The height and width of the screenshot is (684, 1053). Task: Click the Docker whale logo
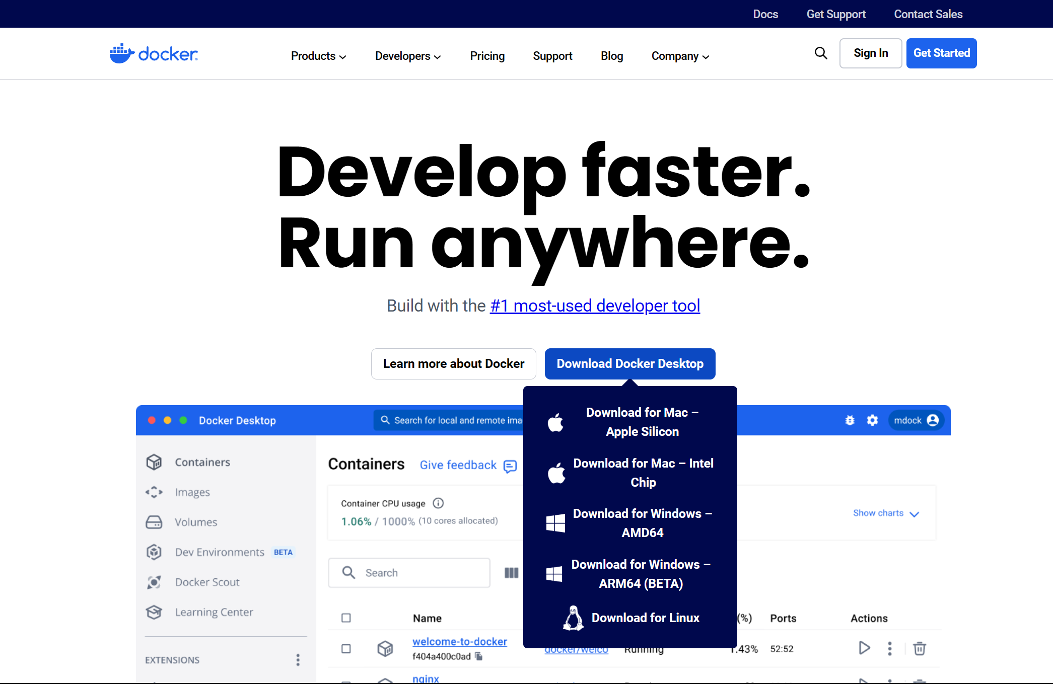(154, 53)
